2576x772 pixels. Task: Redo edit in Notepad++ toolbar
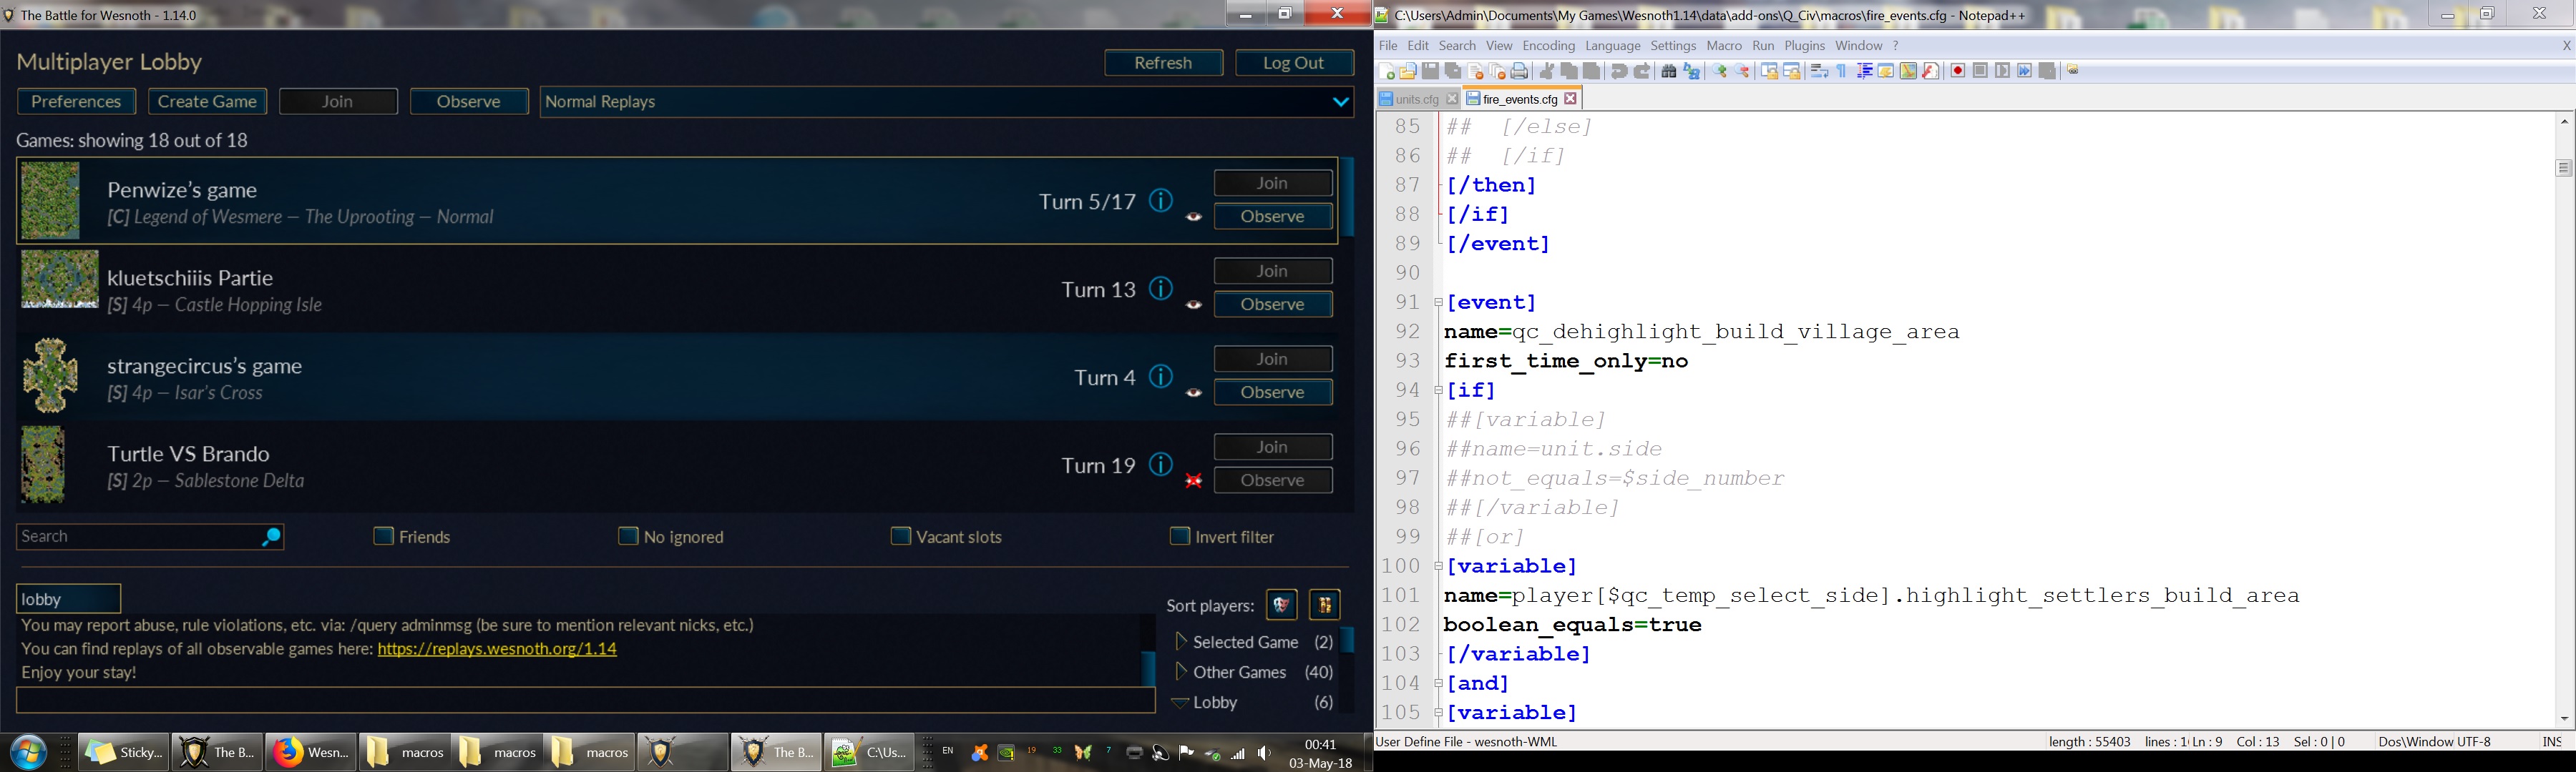[1642, 71]
